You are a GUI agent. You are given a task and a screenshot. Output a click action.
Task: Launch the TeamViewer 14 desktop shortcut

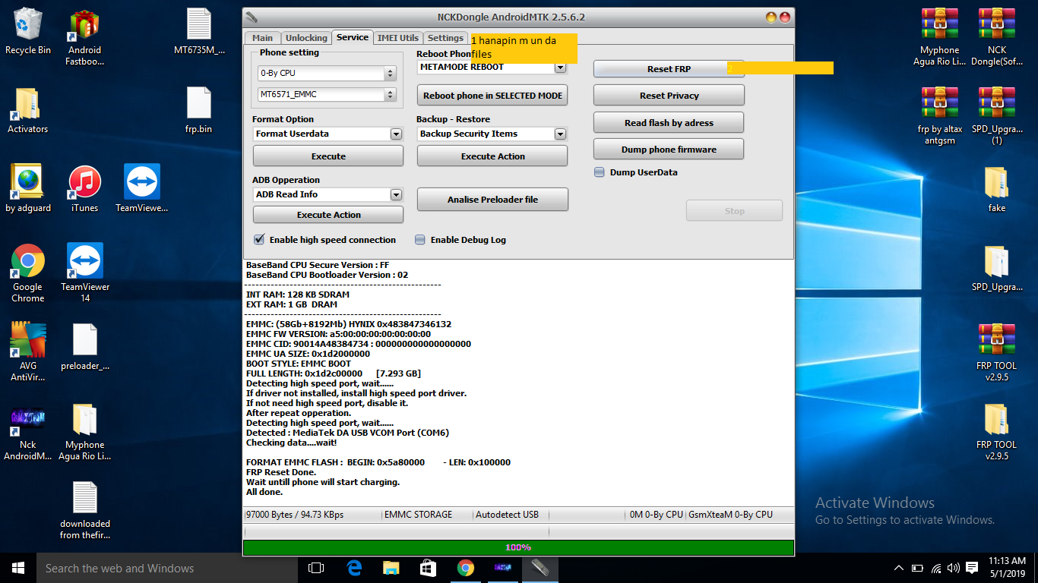coord(84,272)
